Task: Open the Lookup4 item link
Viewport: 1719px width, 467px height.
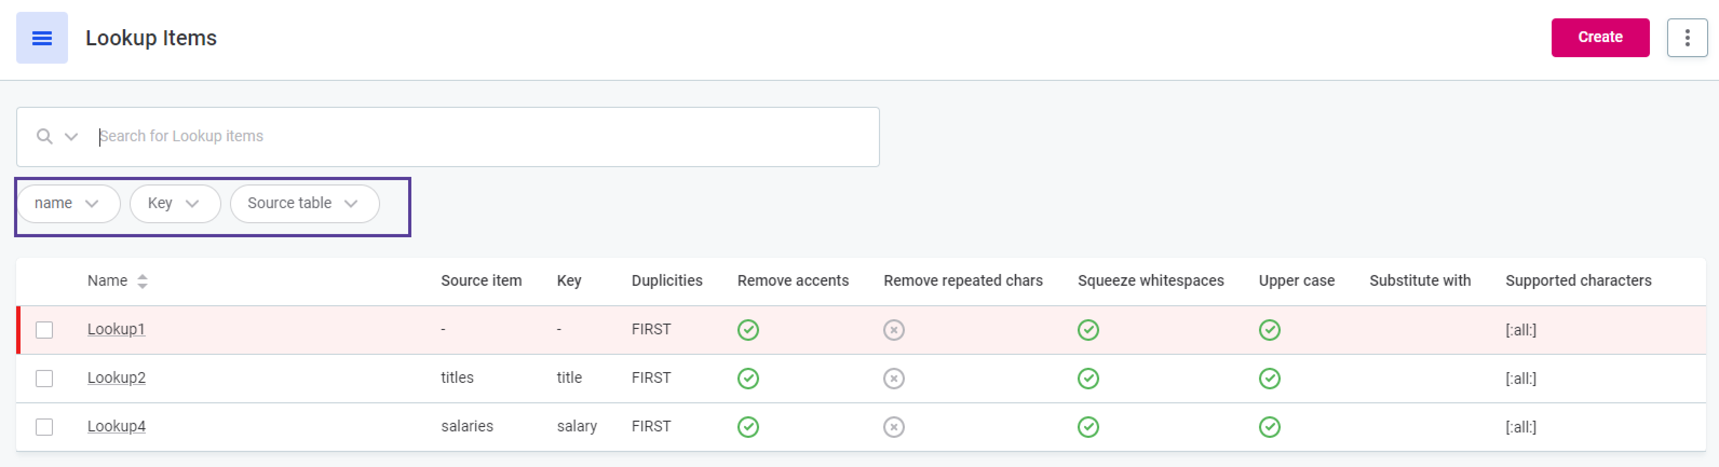Action: 116,427
